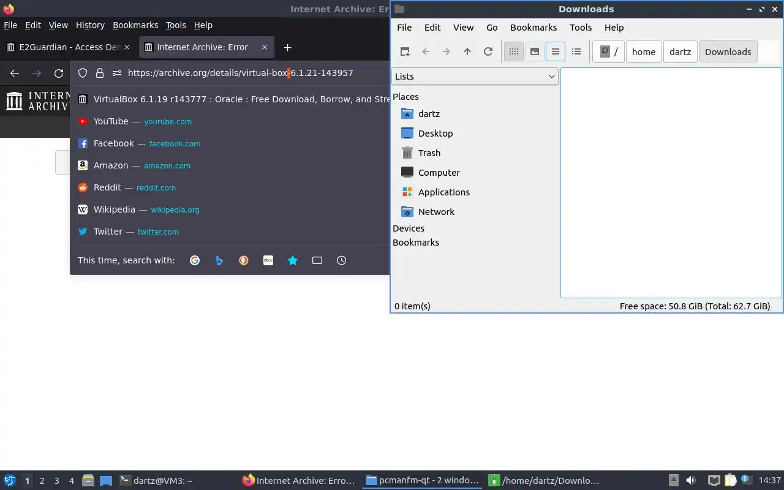The image size is (784, 490).
Task: Click the network tray icon
Action: point(714,481)
